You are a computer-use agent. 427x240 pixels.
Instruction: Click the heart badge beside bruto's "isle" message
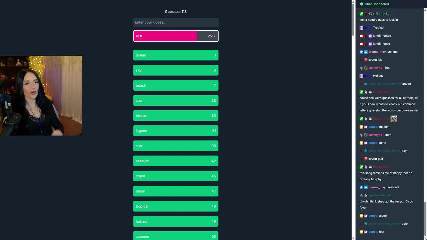pyautogui.click(x=366, y=60)
